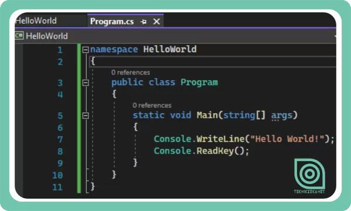The height and width of the screenshot is (211, 351).
Task: Click line number 7 in the margin
Action: point(60,139)
